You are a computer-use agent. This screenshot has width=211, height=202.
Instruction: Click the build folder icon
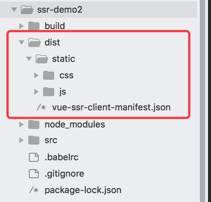(x=34, y=26)
